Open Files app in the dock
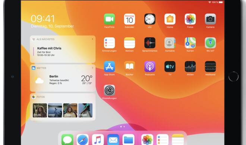 (128, 139)
